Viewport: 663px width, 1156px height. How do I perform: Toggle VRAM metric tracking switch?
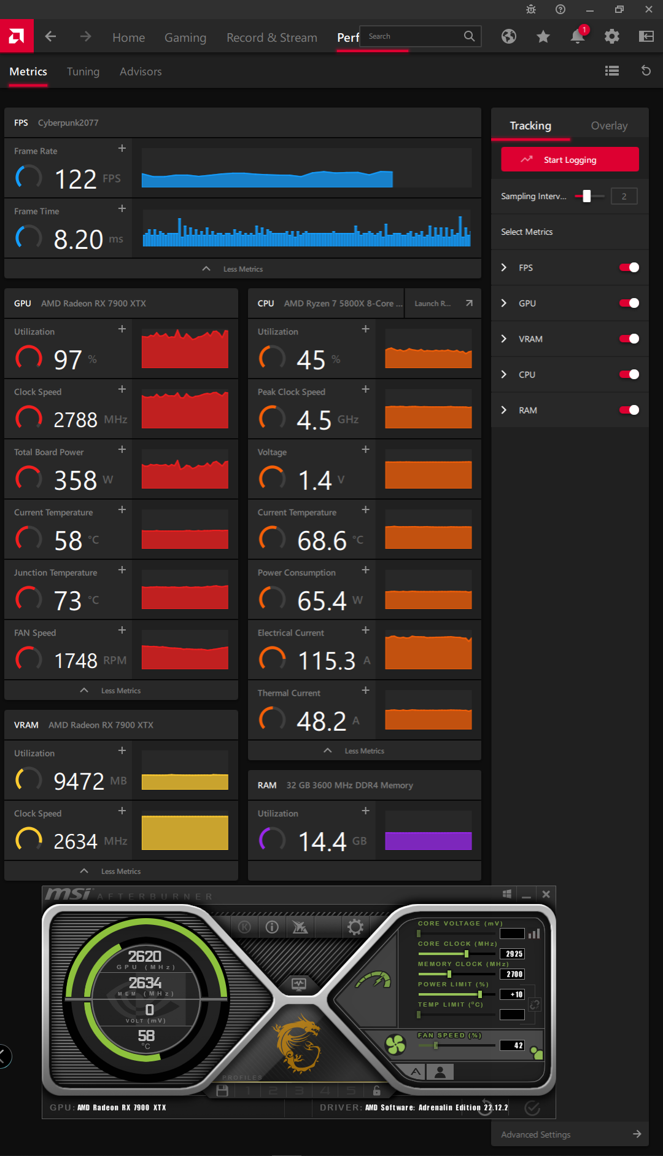629,339
